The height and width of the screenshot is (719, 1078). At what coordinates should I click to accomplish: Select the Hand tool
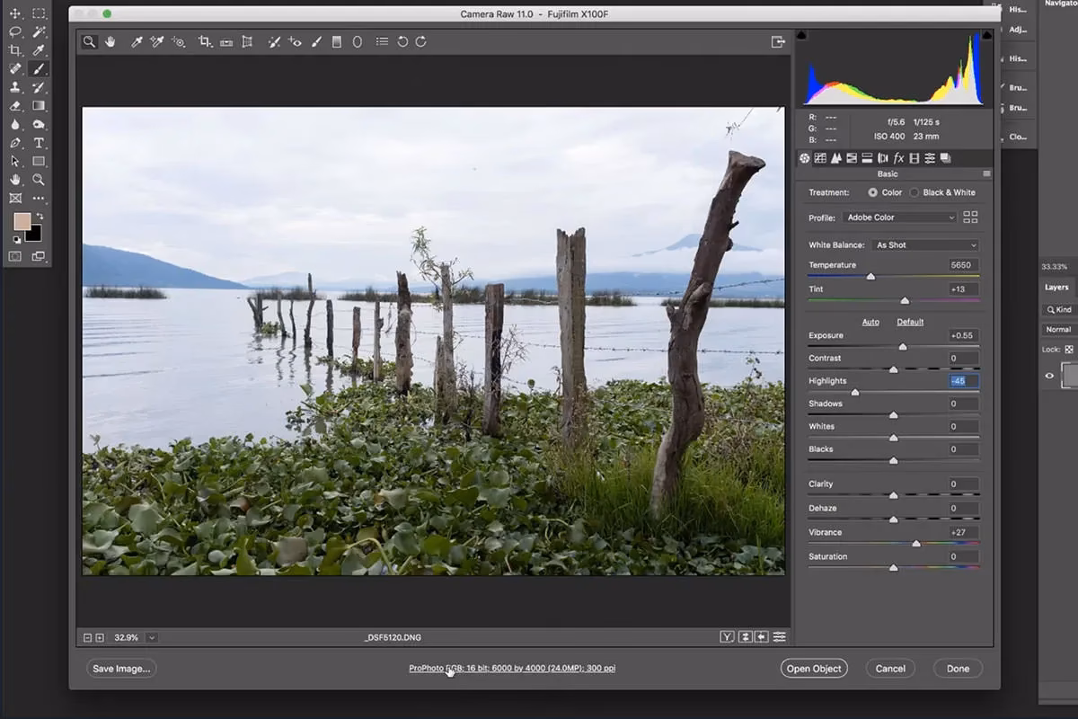coord(110,41)
